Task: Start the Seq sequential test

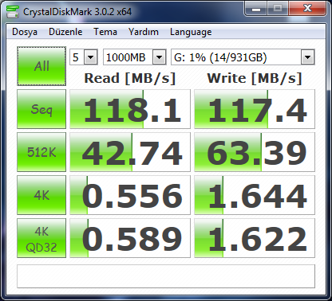Action: [x=41, y=109]
